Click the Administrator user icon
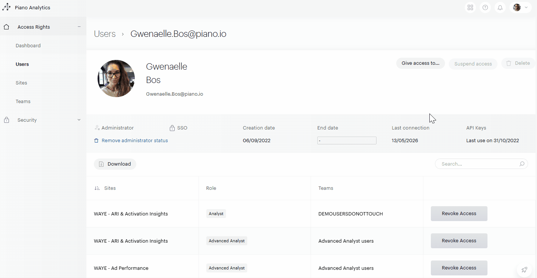 click(x=97, y=128)
